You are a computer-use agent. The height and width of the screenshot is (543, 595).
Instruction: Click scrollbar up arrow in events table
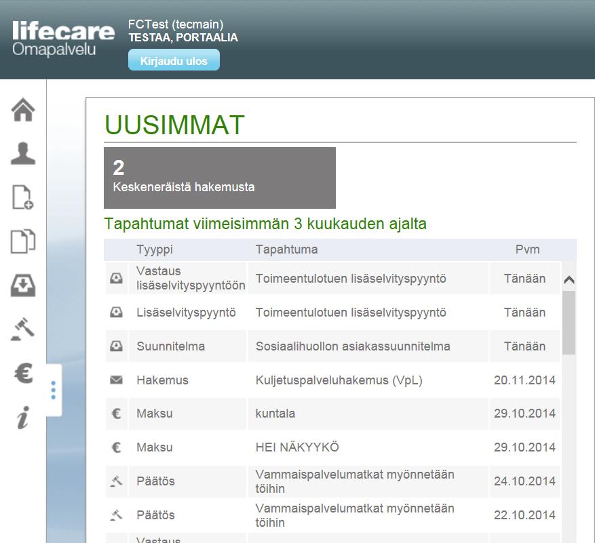(x=569, y=280)
